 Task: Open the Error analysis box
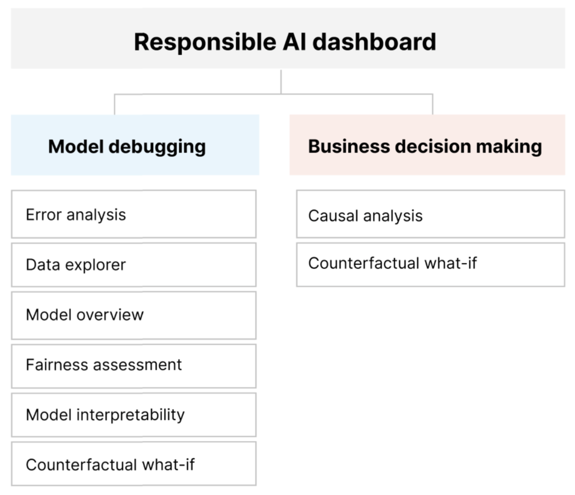click(x=134, y=214)
